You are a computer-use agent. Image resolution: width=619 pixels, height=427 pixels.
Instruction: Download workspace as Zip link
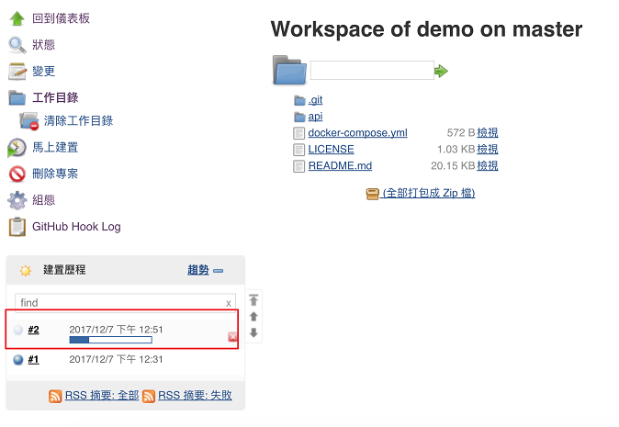tap(429, 193)
